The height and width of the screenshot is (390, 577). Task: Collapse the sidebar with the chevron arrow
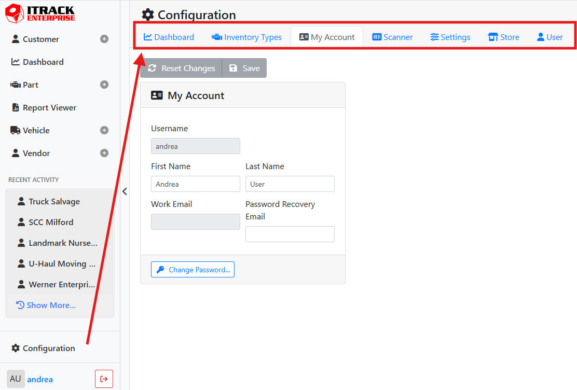click(125, 191)
